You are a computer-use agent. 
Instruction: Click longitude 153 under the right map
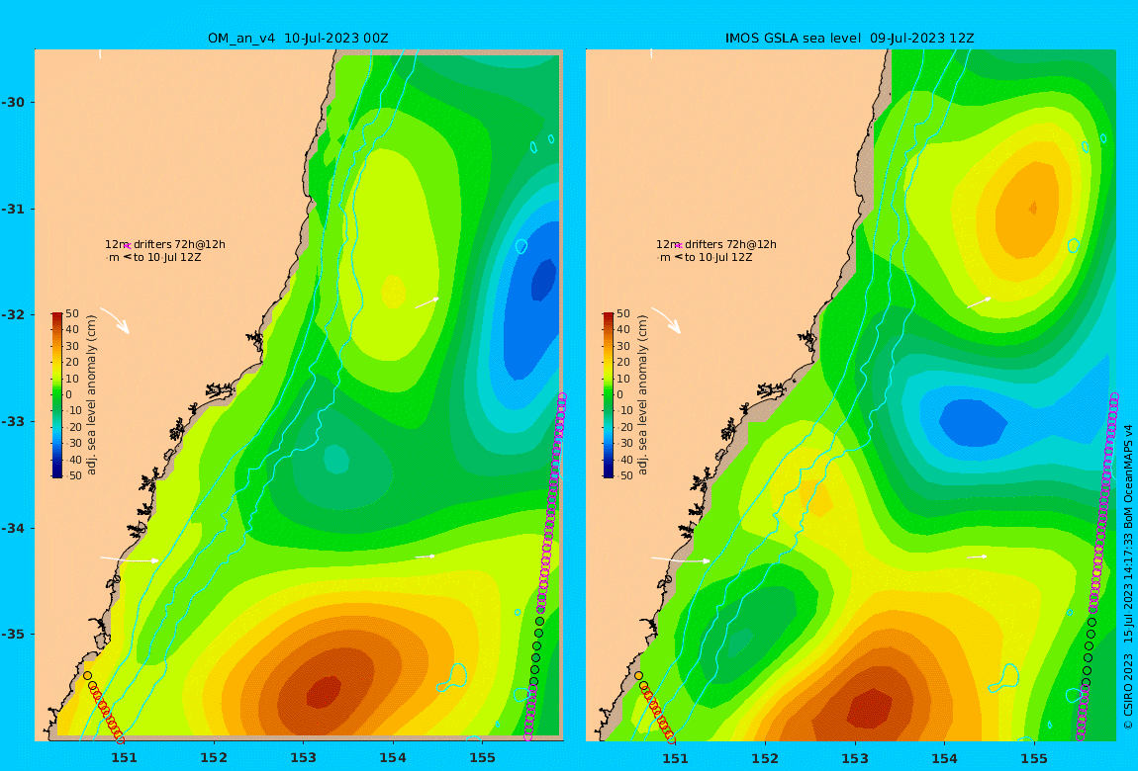[855, 758]
